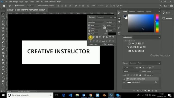Select the Crop tool
Image resolution: width=174 pixels, height=98 pixels.
(x=3, y=28)
